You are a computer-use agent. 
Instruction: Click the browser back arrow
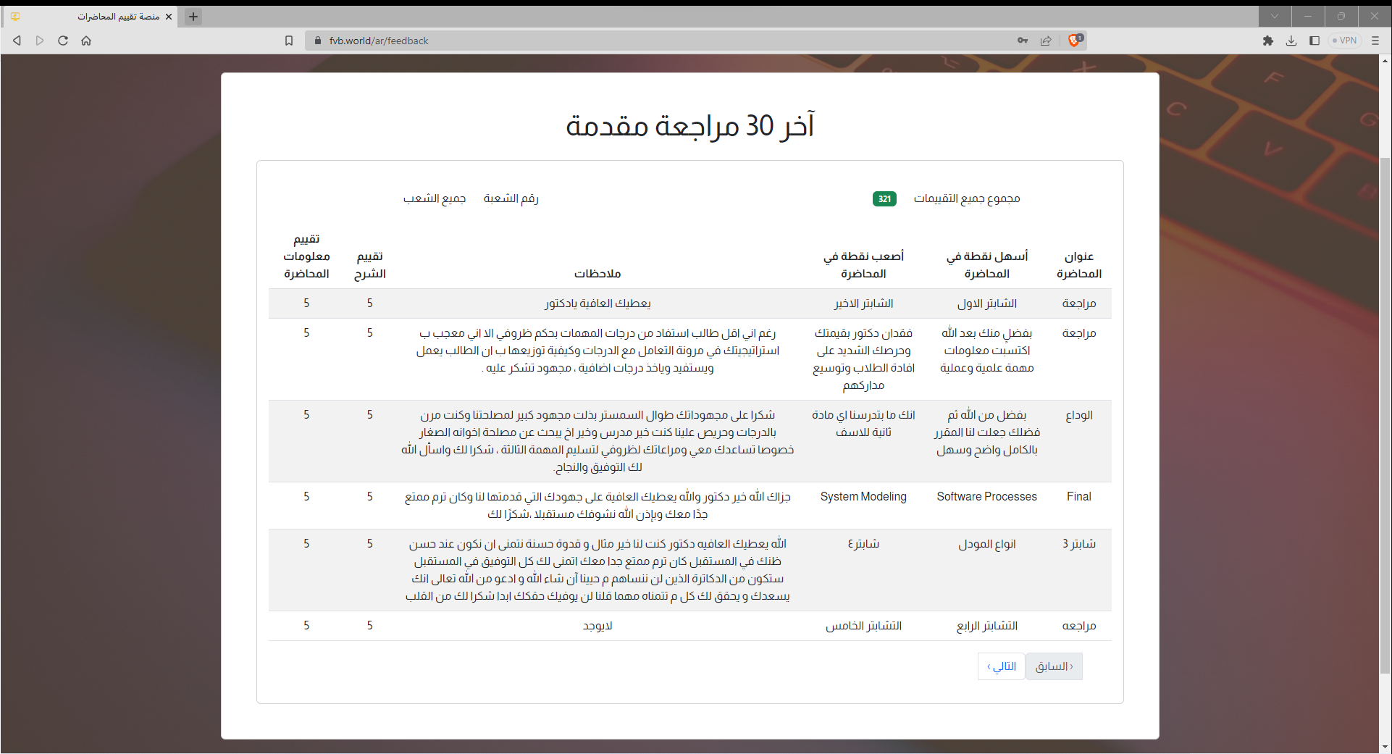coord(17,41)
